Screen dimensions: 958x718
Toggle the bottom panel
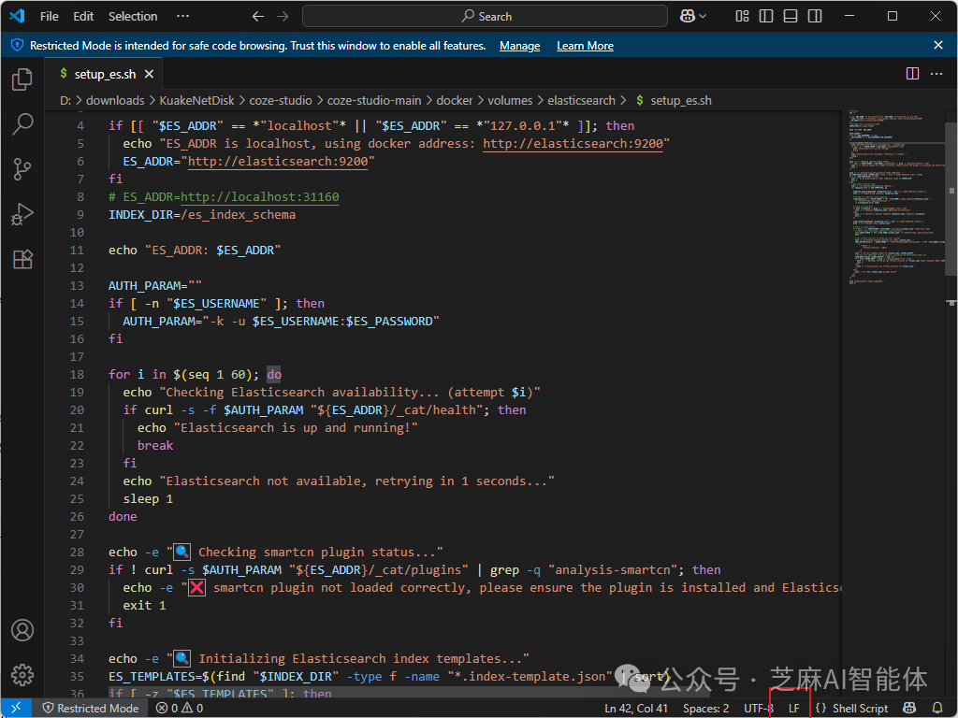[x=791, y=17]
